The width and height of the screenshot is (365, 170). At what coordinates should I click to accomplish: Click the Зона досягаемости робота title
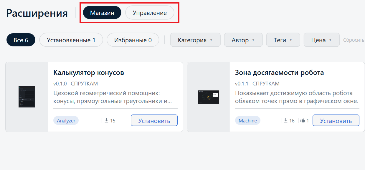(x=280, y=73)
